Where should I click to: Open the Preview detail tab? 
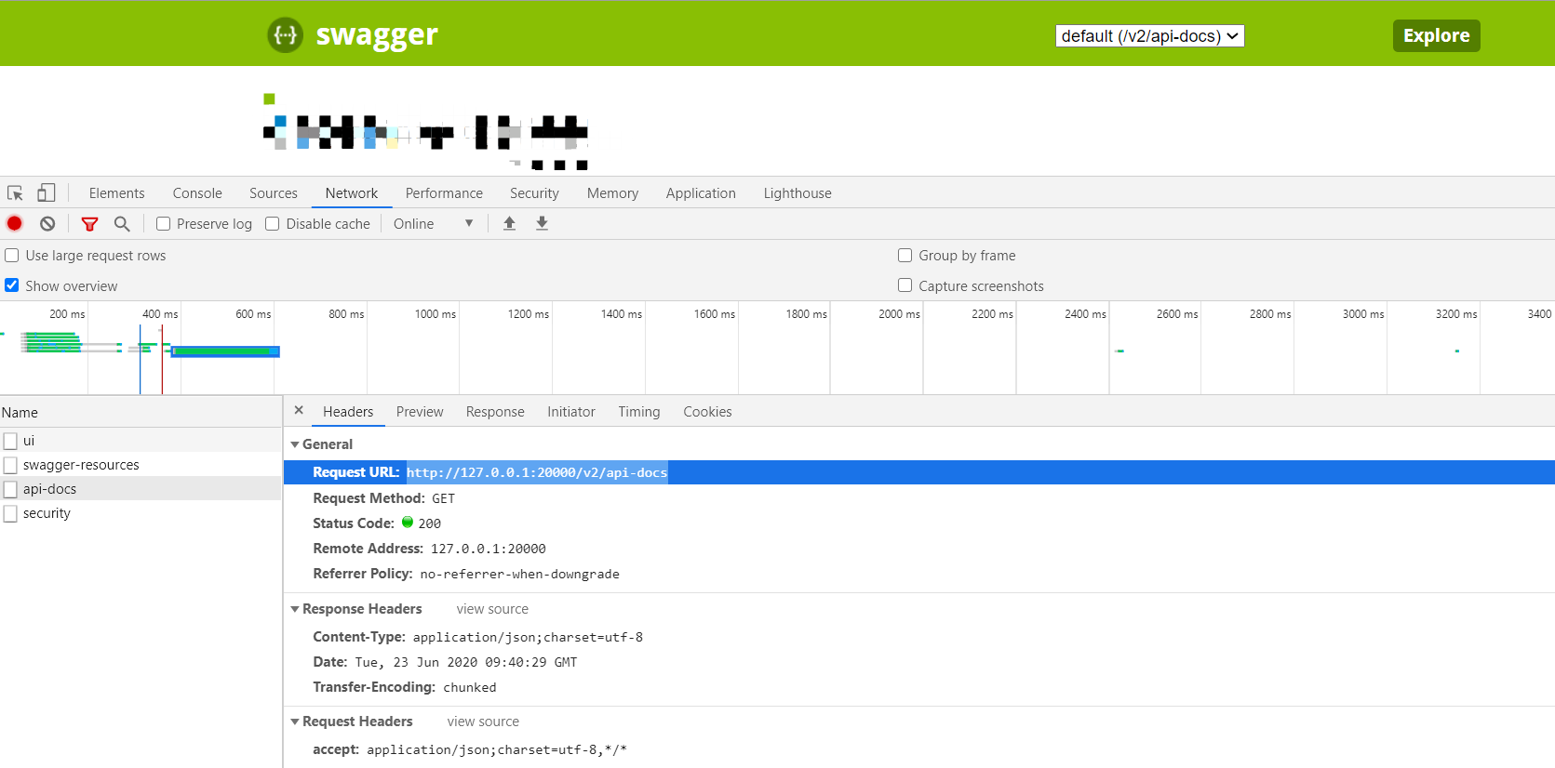pyautogui.click(x=420, y=412)
